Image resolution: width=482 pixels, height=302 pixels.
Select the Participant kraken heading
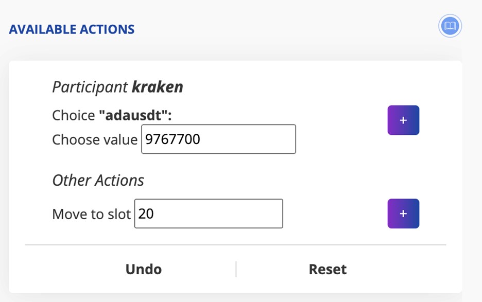point(118,87)
